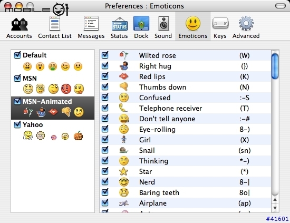Click the (ap) shortcut for Airplane

[x=245, y=203]
